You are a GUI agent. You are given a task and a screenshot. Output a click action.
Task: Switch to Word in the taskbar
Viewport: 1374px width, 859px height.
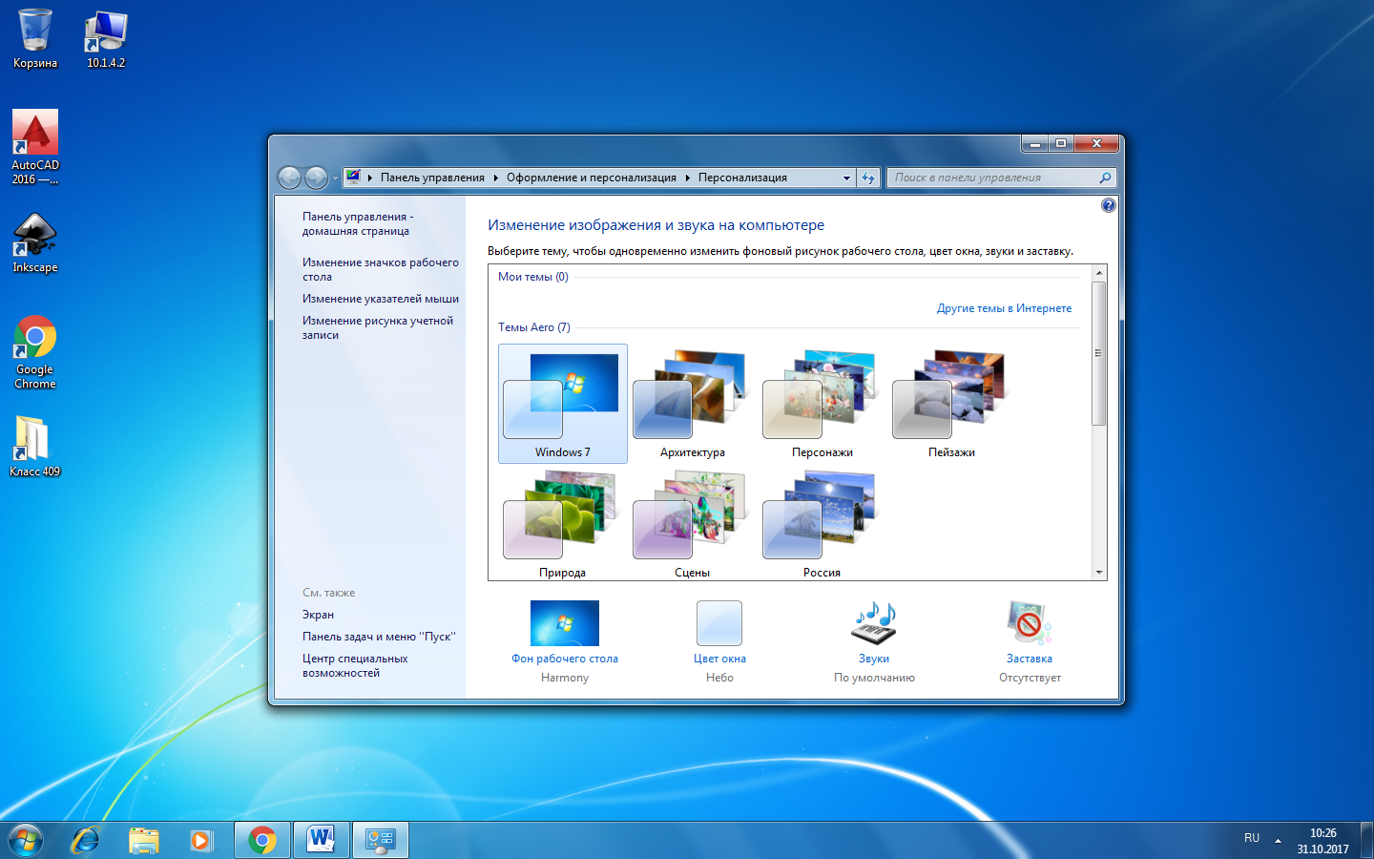322,840
